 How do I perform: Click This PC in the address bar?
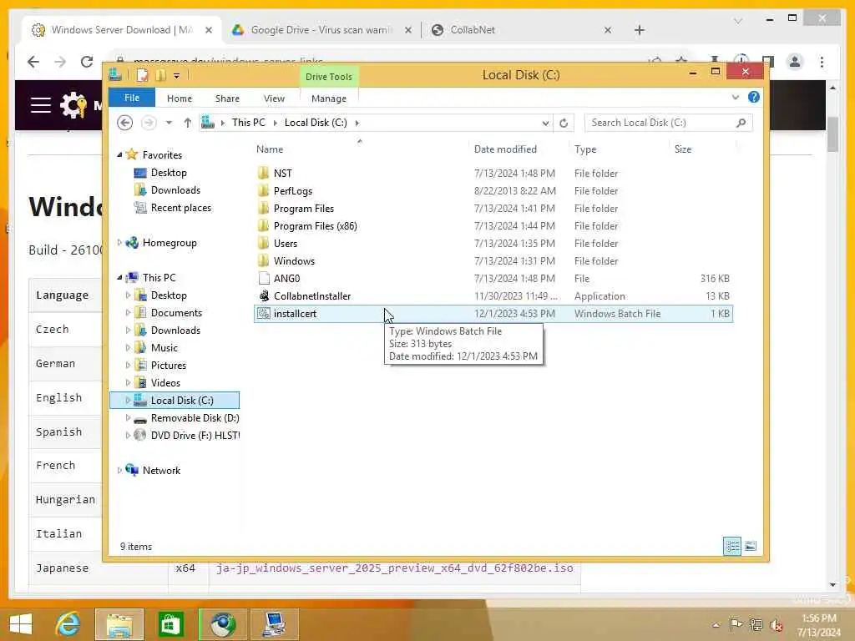point(248,123)
